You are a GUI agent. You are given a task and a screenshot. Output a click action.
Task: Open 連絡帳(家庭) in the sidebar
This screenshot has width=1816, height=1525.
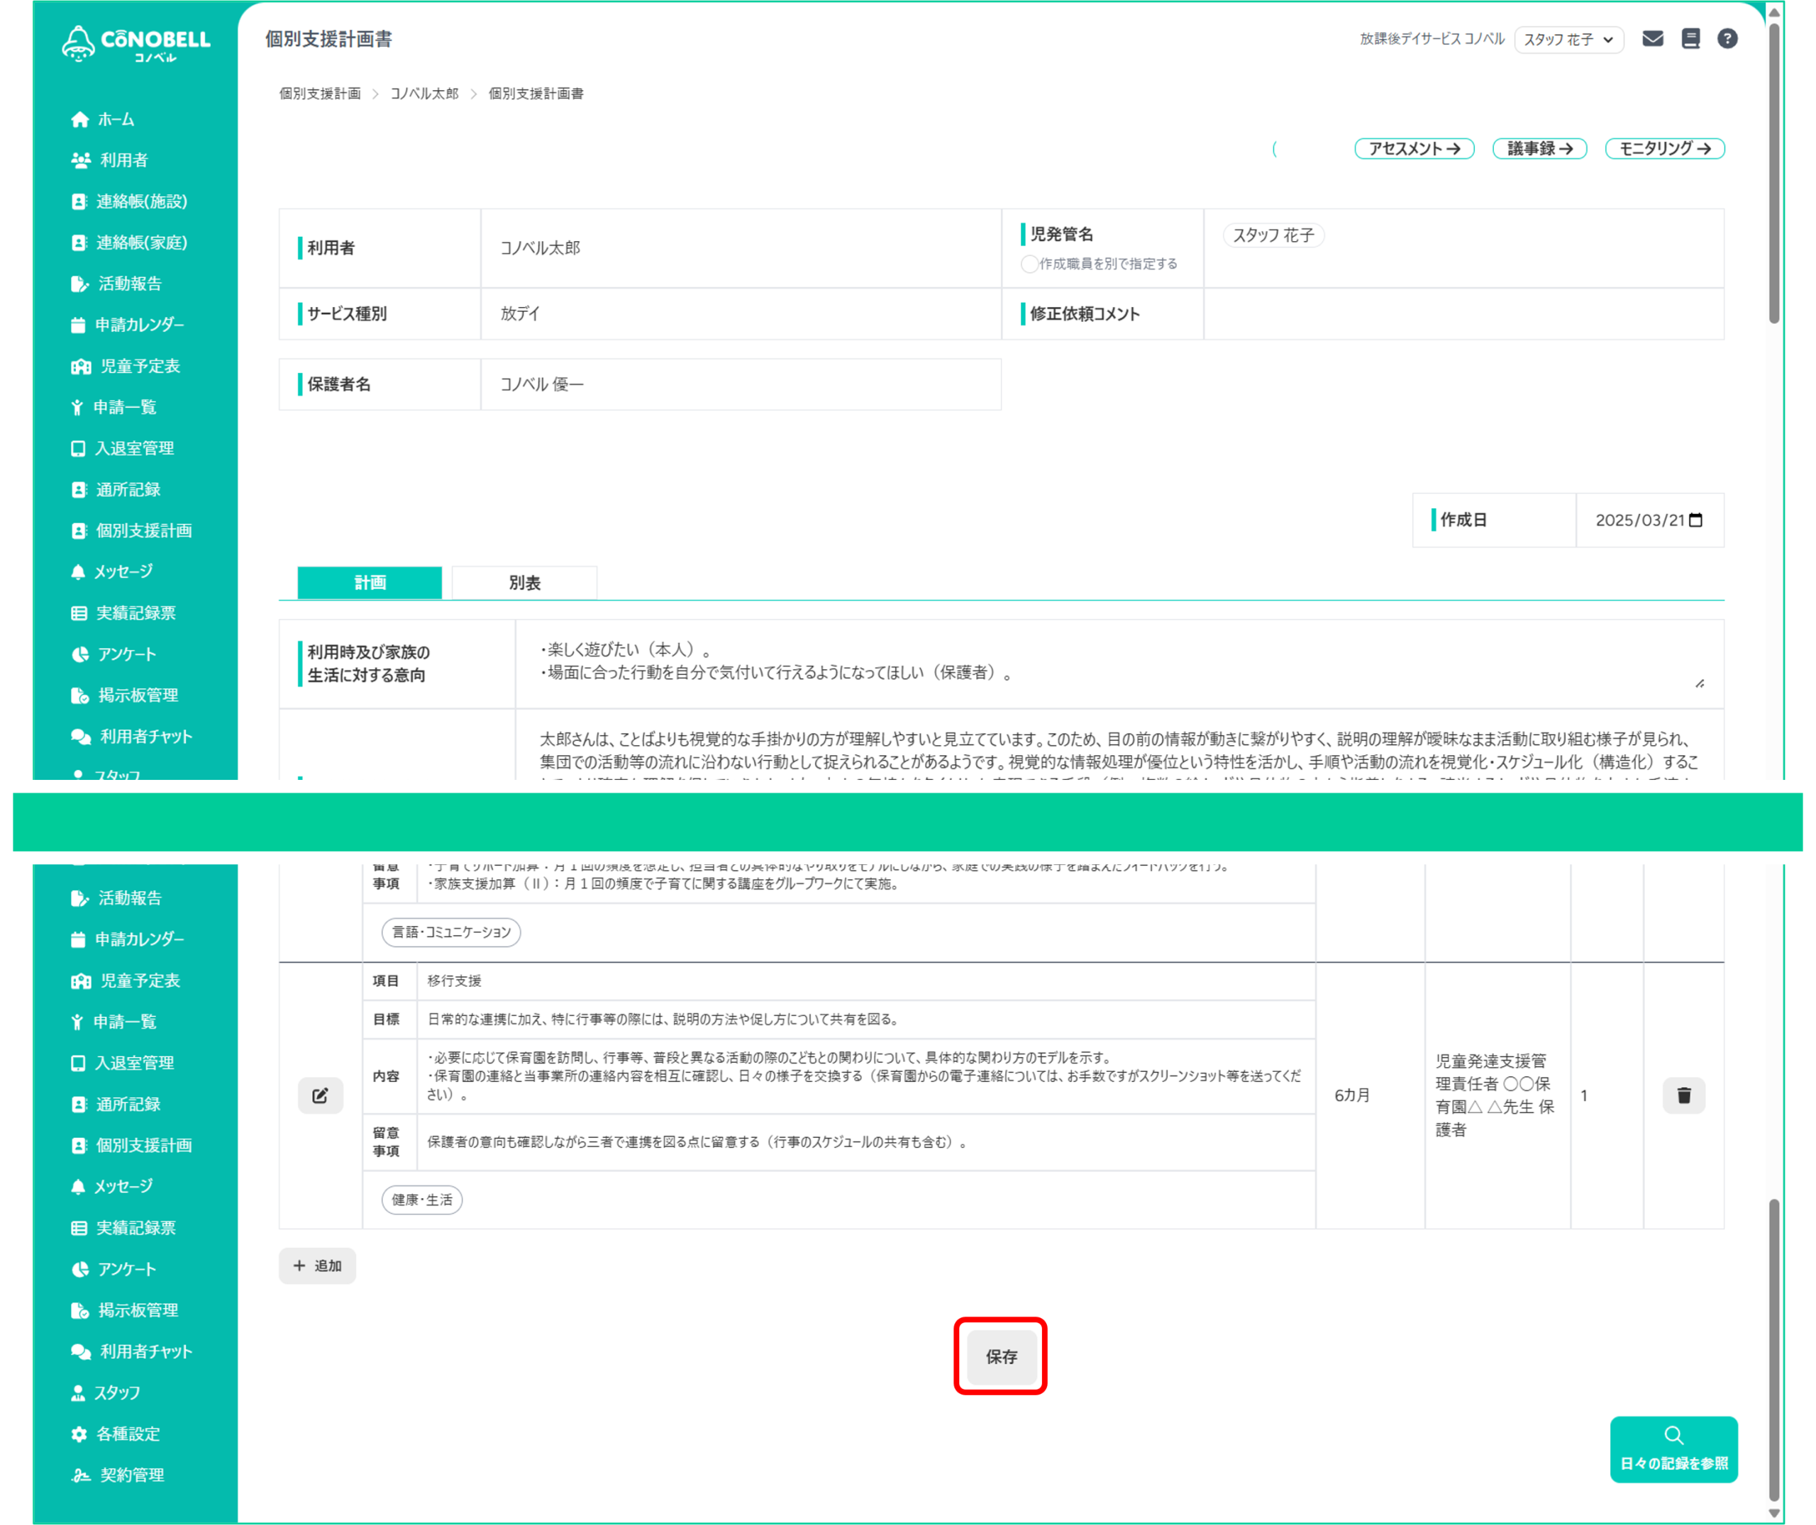(x=129, y=243)
